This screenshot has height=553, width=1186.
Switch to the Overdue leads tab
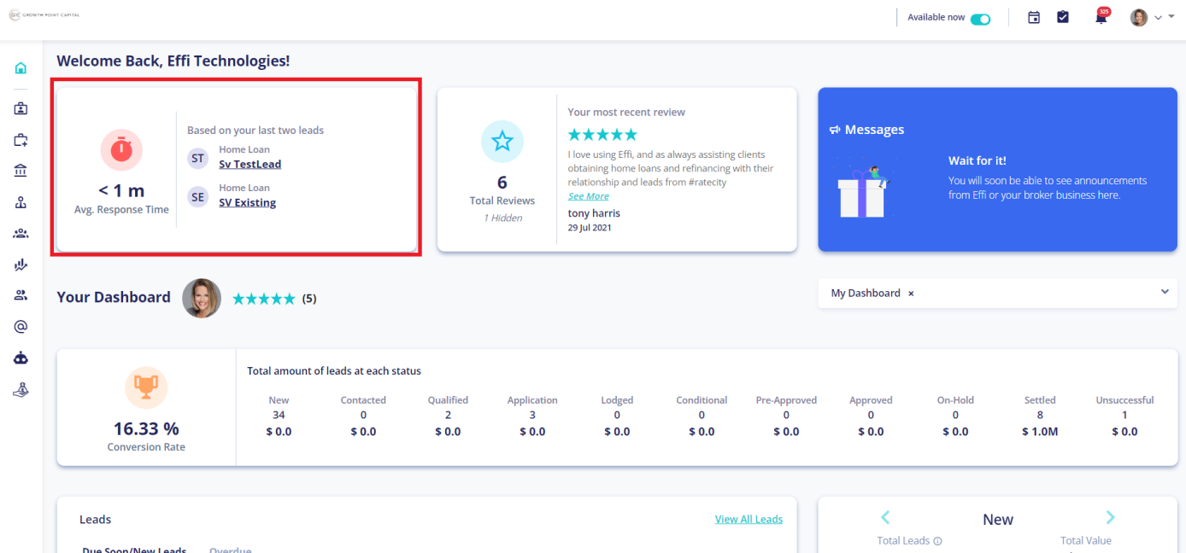pyautogui.click(x=231, y=550)
